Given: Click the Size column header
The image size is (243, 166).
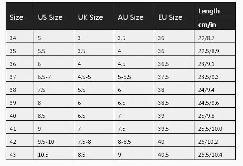Looking at the screenshot, I should [20, 16].
